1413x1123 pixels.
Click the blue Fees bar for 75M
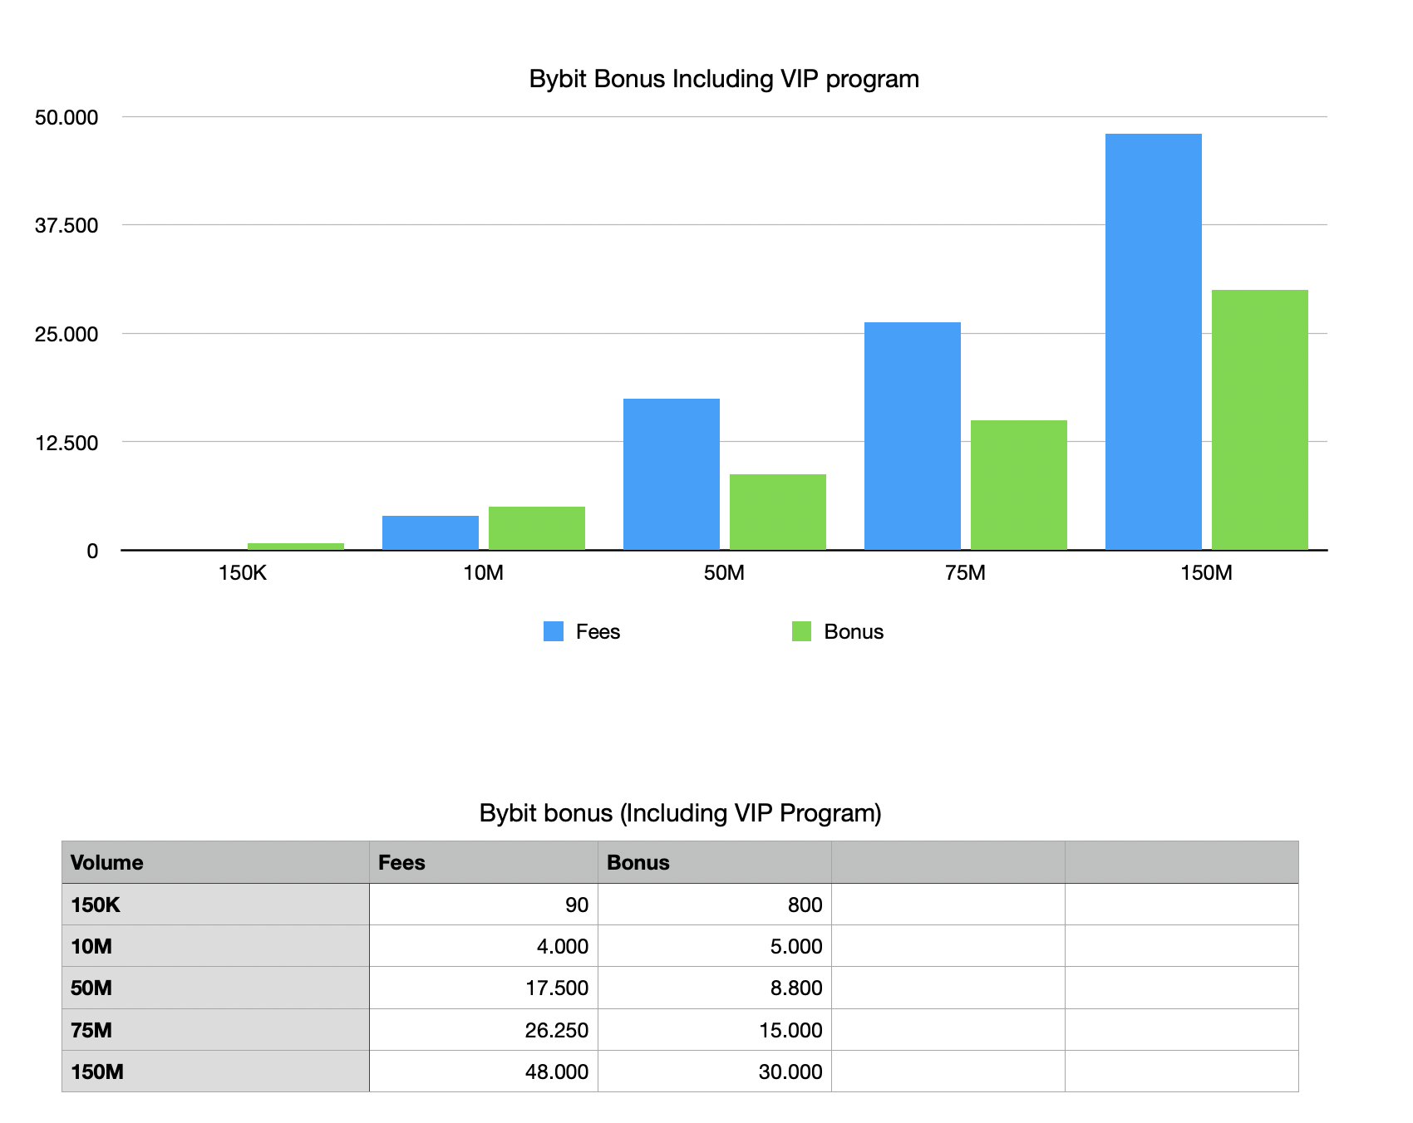912,435
